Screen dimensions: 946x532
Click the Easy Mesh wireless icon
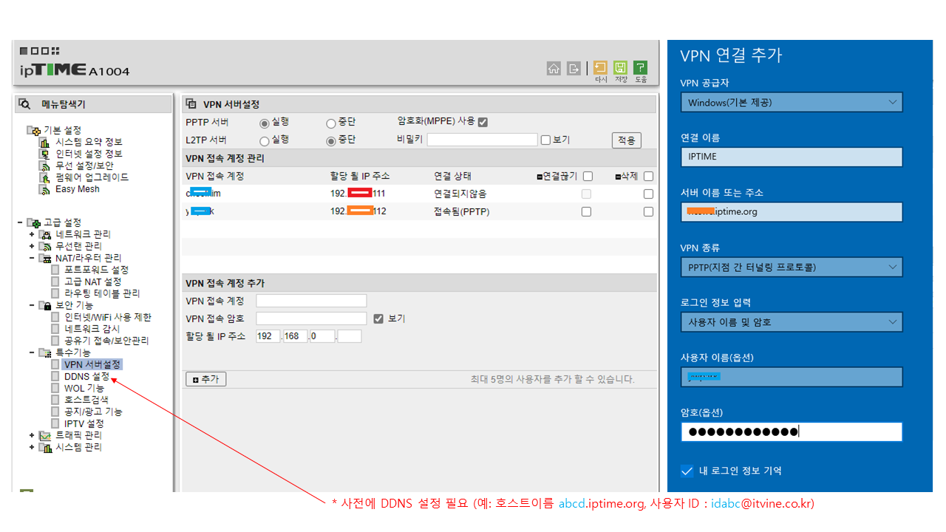(x=44, y=189)
